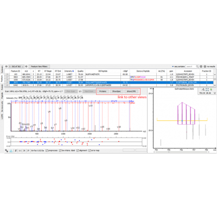Zoom Y axis with the 2Y button
Viewport: 217px width, 217px height.
tap(28, 150)
